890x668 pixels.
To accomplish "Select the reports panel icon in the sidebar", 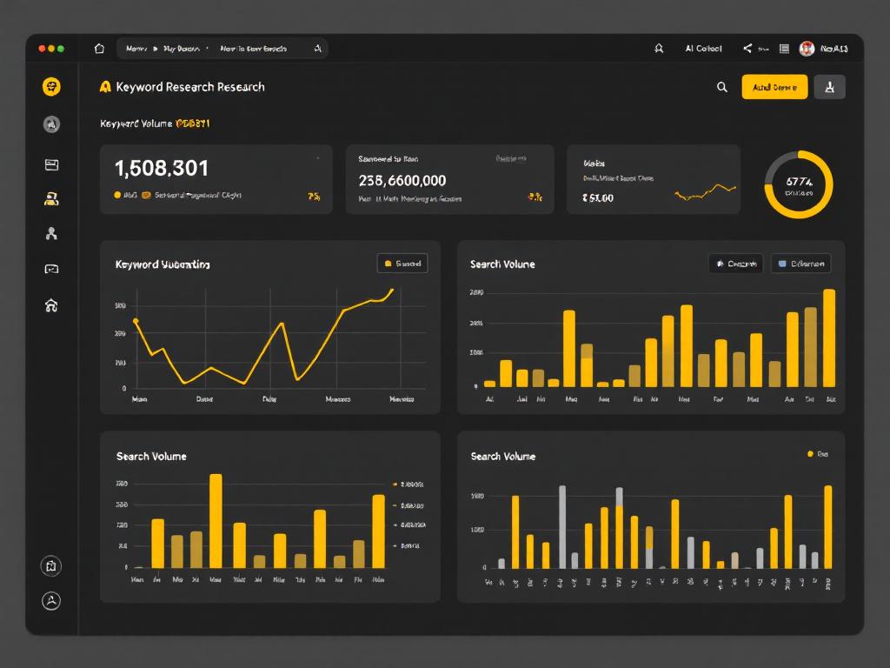I will [x=51, y=163].
